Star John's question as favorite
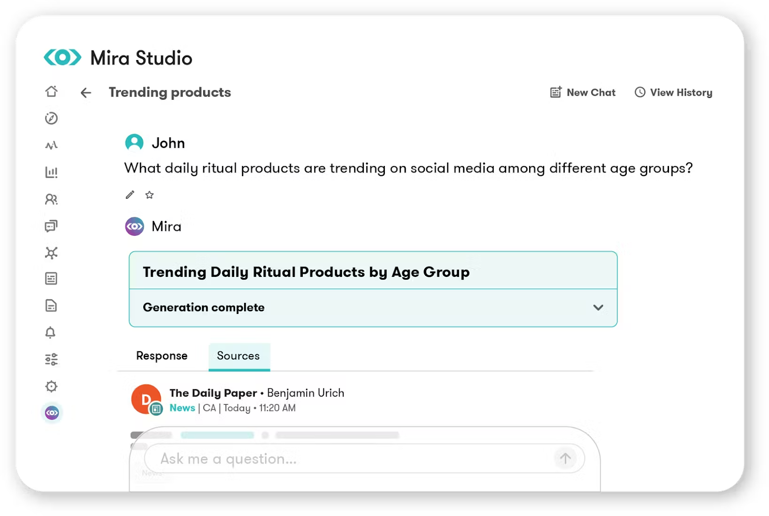This screenshot has width=769, height=516. (149, 195)
